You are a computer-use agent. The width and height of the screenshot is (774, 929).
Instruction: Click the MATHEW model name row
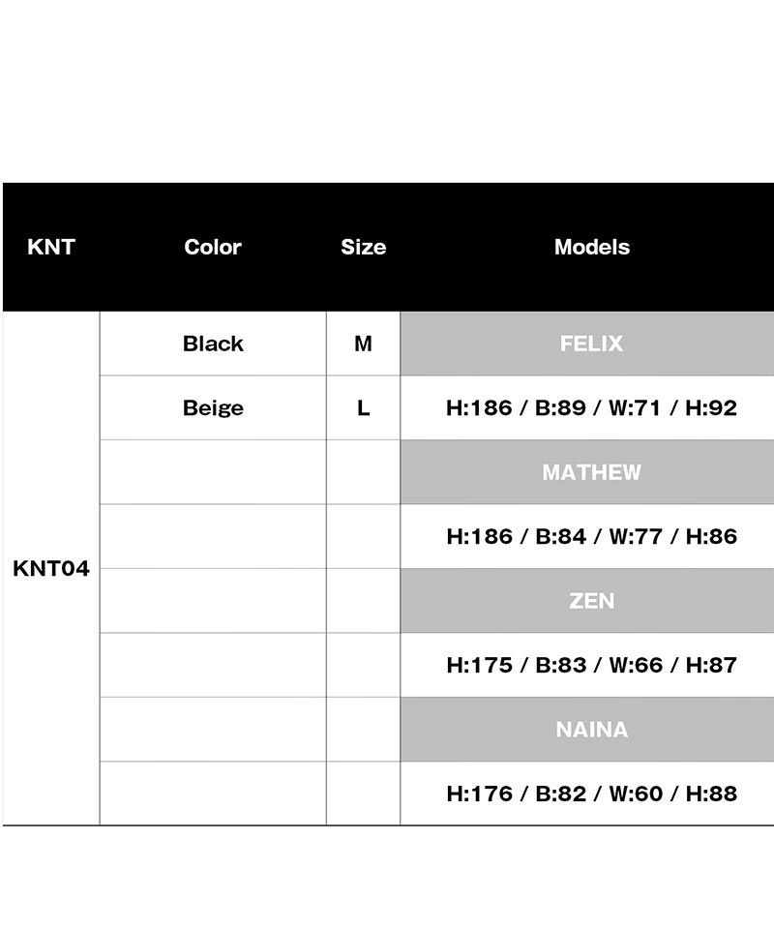[x=591, y=472]
